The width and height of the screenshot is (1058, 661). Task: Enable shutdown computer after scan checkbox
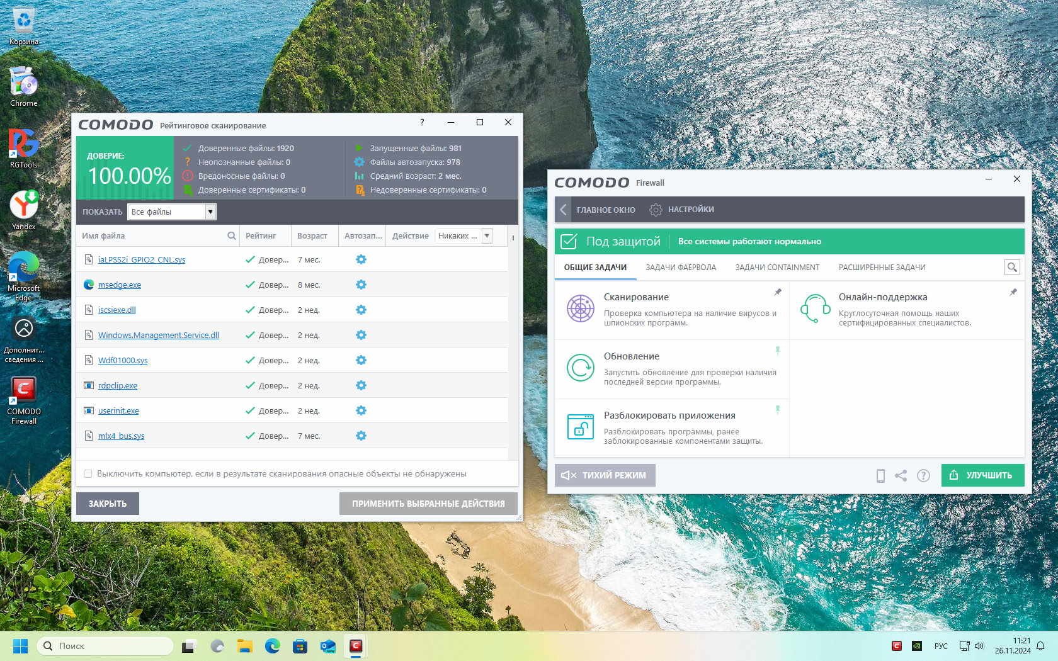tap(88, 474)
